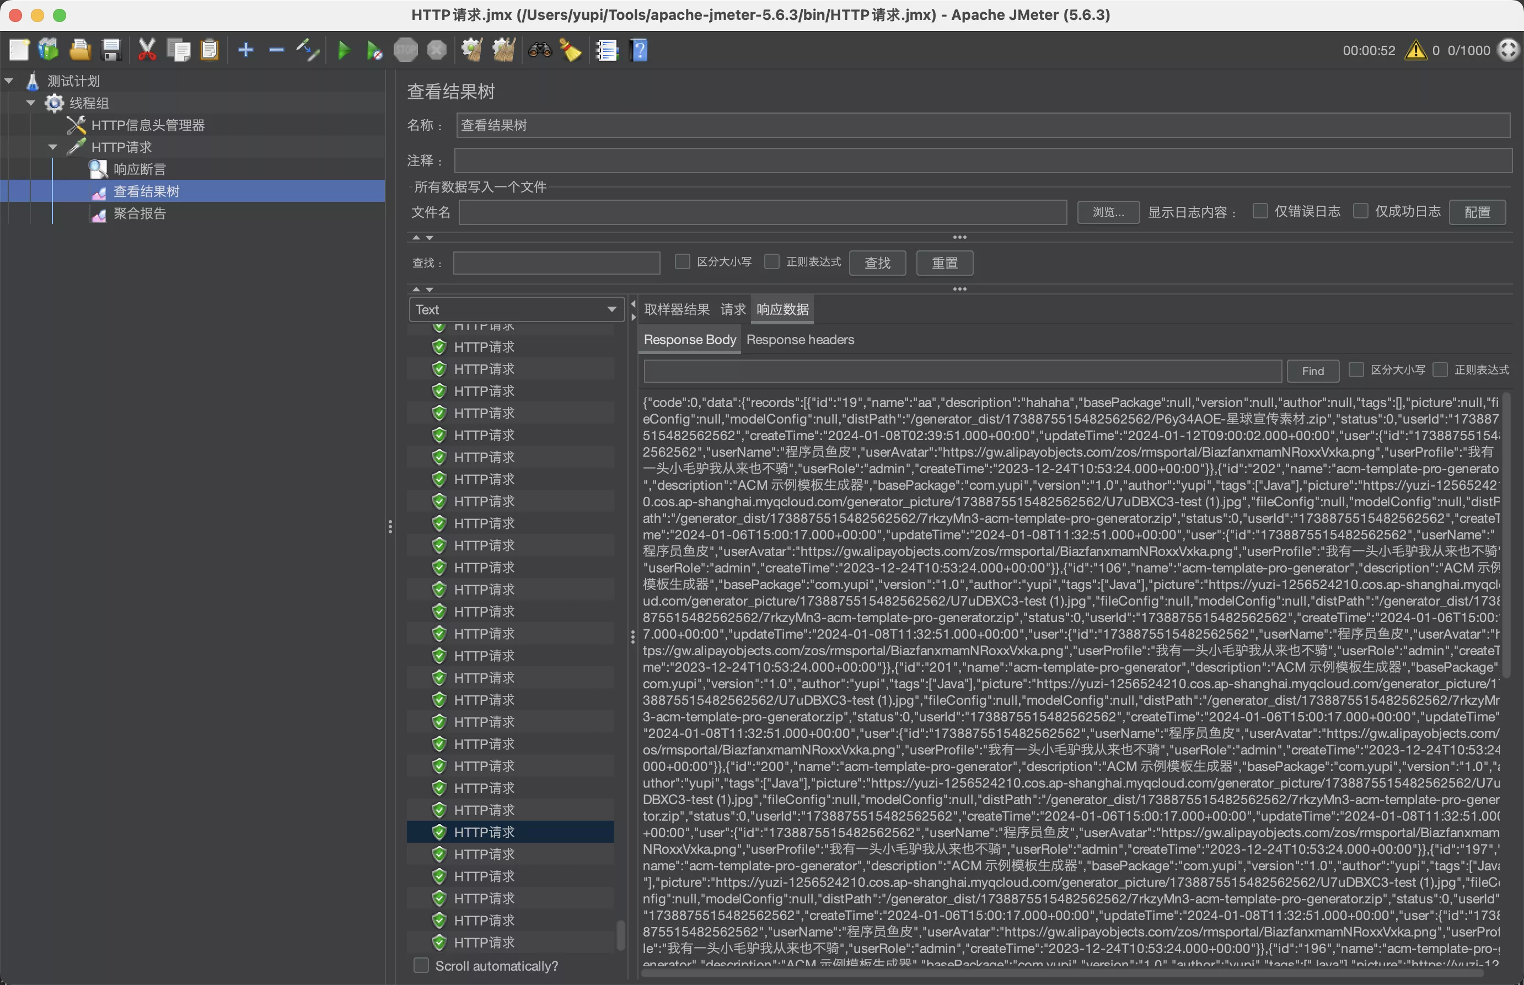Click the remote engines icon at top right
The width and height of the screenshot is (1524, 985).
tap(1508, 49)
